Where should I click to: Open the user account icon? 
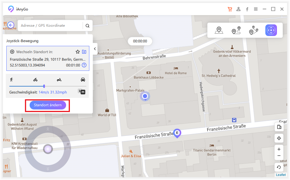tap(238, 9)
